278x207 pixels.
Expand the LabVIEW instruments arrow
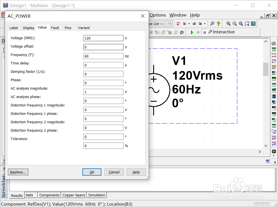[274, 156]
